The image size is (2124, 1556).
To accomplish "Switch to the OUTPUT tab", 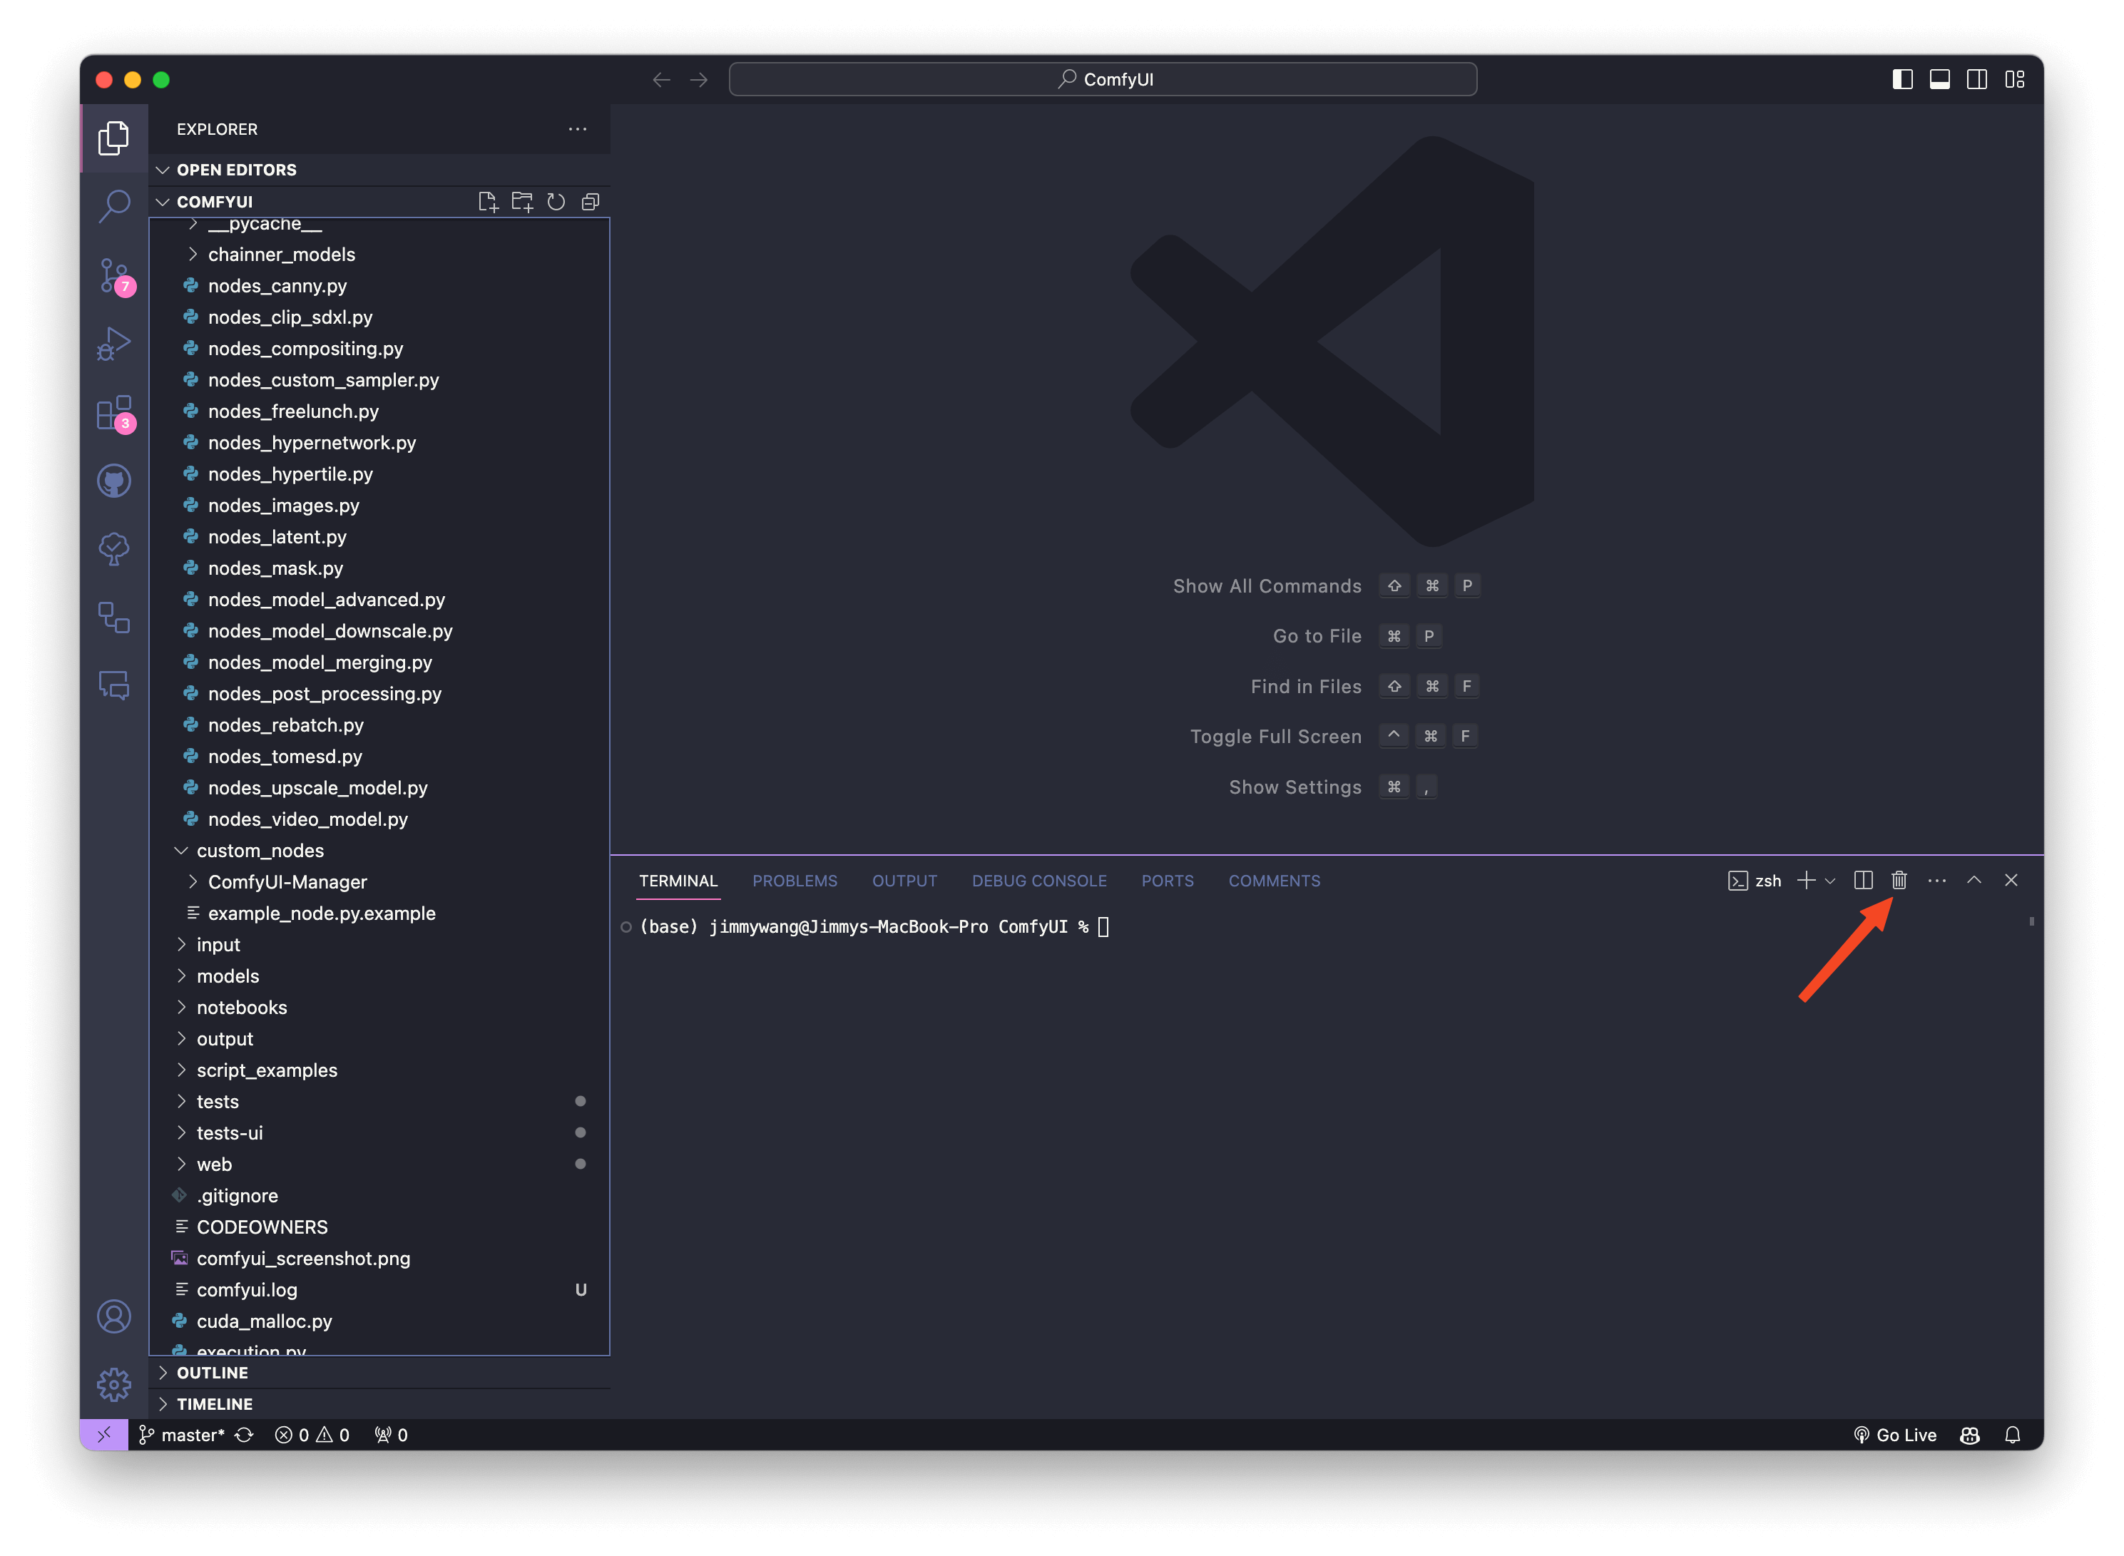I will click(904, 881).
